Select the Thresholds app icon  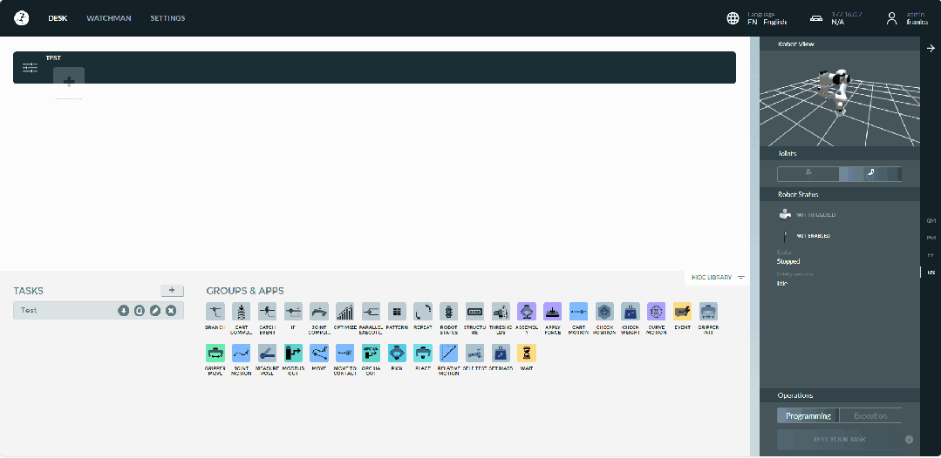tap(501, 312)
